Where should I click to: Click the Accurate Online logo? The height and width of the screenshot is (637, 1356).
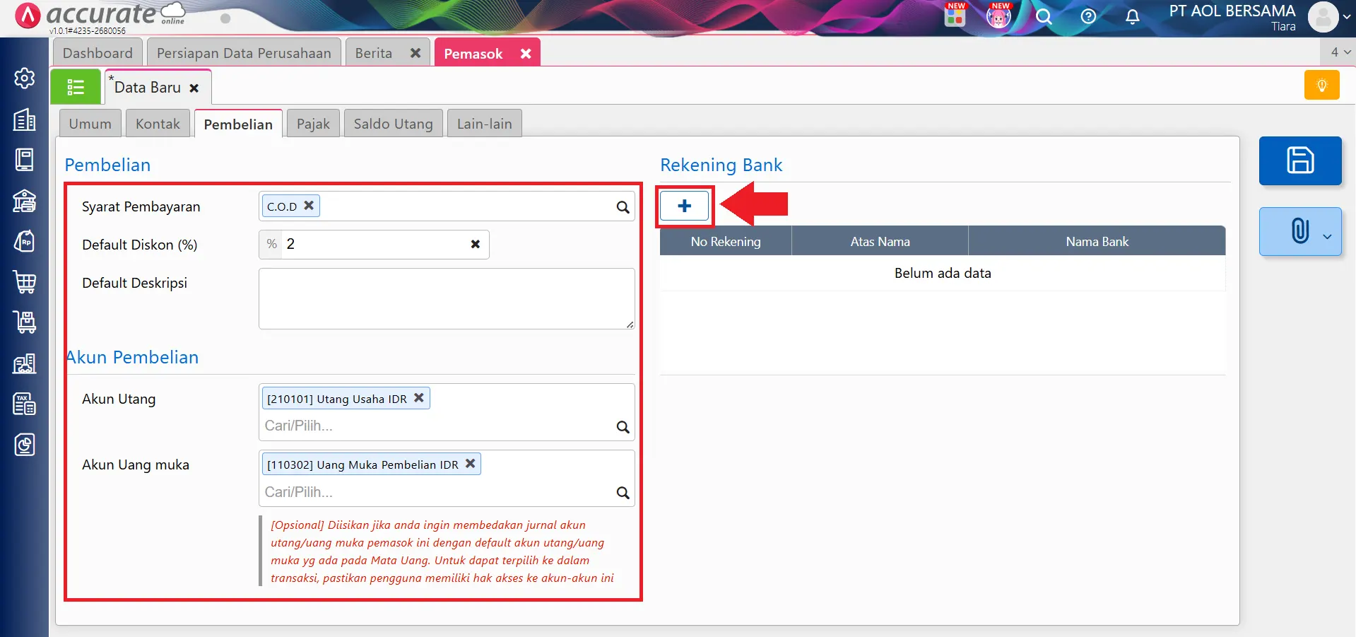point(99,16)
